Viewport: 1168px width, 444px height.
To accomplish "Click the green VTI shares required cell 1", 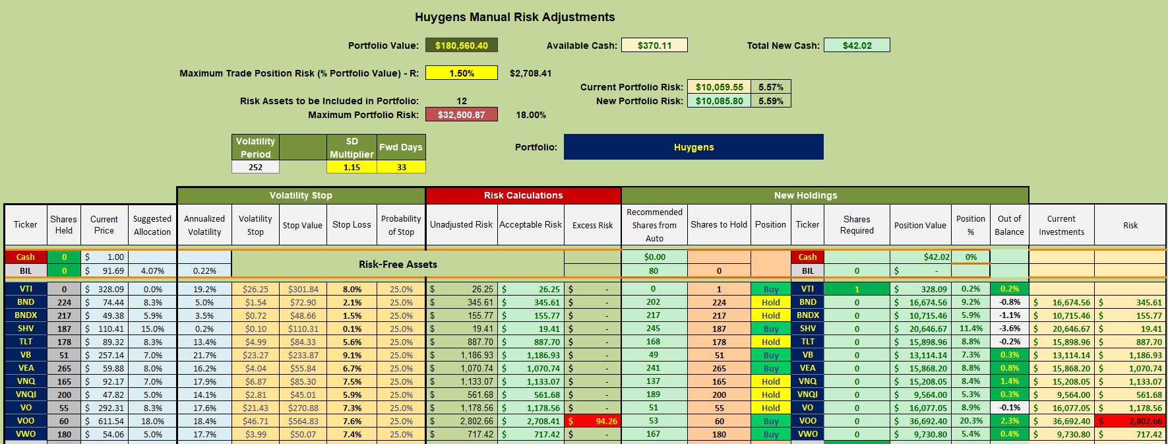I will tap(857, 289).
